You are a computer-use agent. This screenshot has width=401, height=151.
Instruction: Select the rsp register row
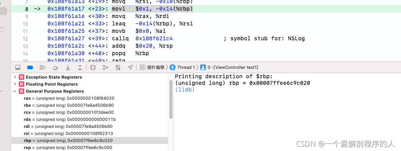90,147
